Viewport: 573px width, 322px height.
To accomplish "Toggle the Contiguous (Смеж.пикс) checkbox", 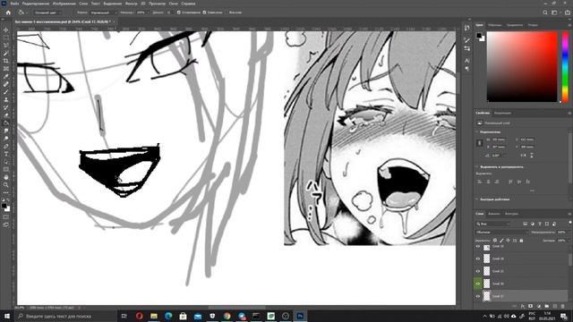I will click(204, 12).
